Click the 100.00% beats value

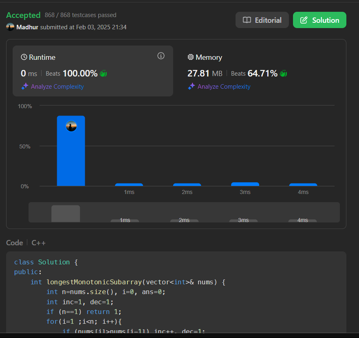pos(80,73)
